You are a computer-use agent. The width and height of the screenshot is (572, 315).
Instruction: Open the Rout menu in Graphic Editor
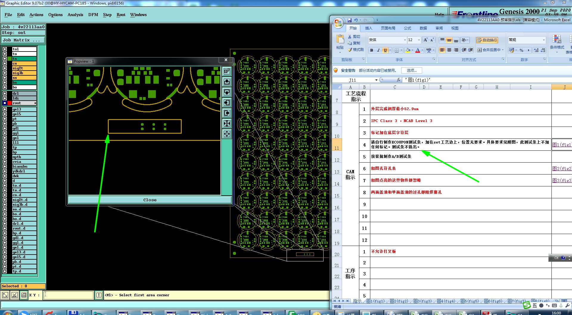tap(121, 15)
